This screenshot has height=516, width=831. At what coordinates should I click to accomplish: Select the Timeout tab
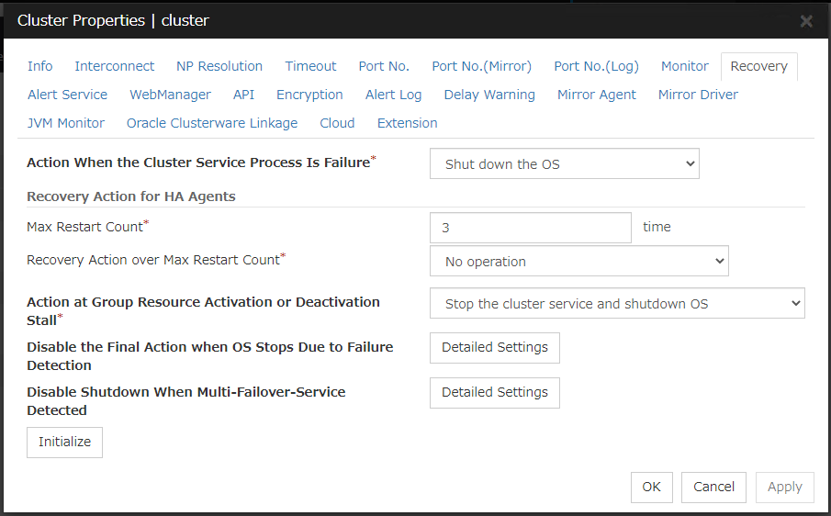click(x=310, y=66)
